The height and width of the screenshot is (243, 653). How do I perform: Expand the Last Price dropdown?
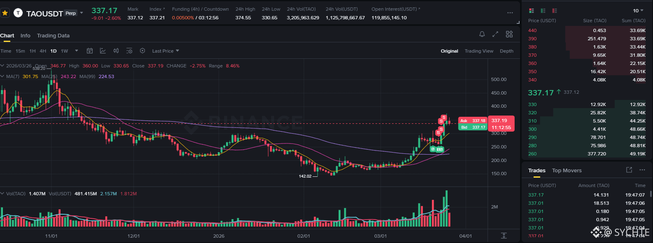(166, 51)
